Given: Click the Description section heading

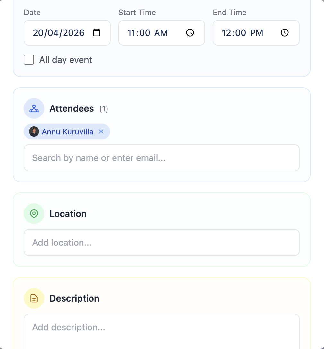Looking at the screenshot, I should pyautogui.click(x=74, y=298).
